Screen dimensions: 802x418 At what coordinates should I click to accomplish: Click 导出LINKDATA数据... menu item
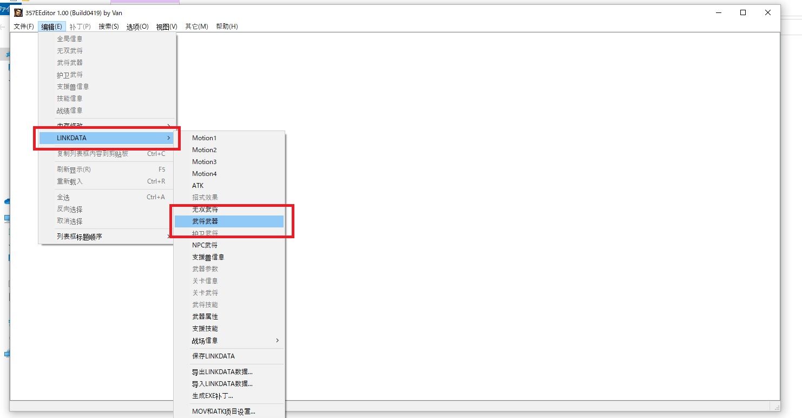coord(230,372)
